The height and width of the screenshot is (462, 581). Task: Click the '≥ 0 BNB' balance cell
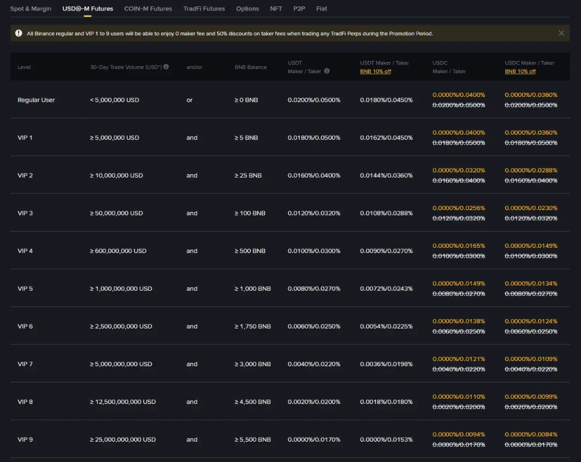click(x=246, y=100)
